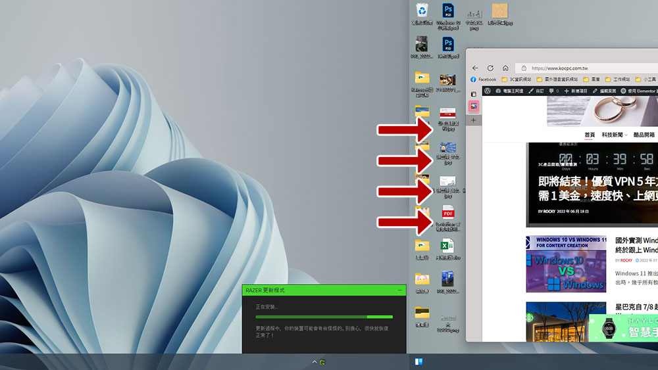
Task: Open 酷品開箱 in site navigation
Action: [644, 135]
